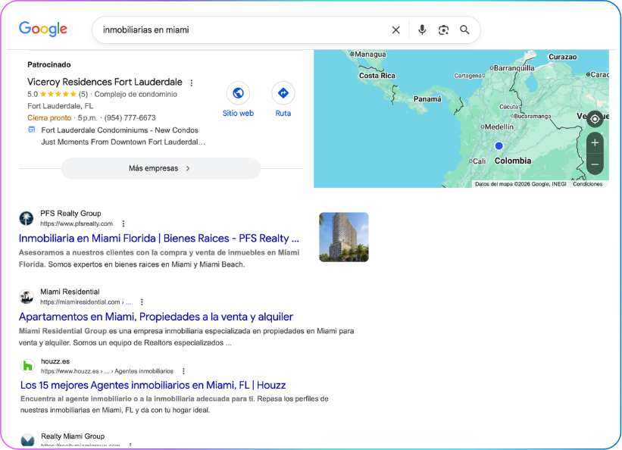Viewport: 622px width, 450px height.
Task: Open more options for Miami Residential result
Action: pos(142,302)
